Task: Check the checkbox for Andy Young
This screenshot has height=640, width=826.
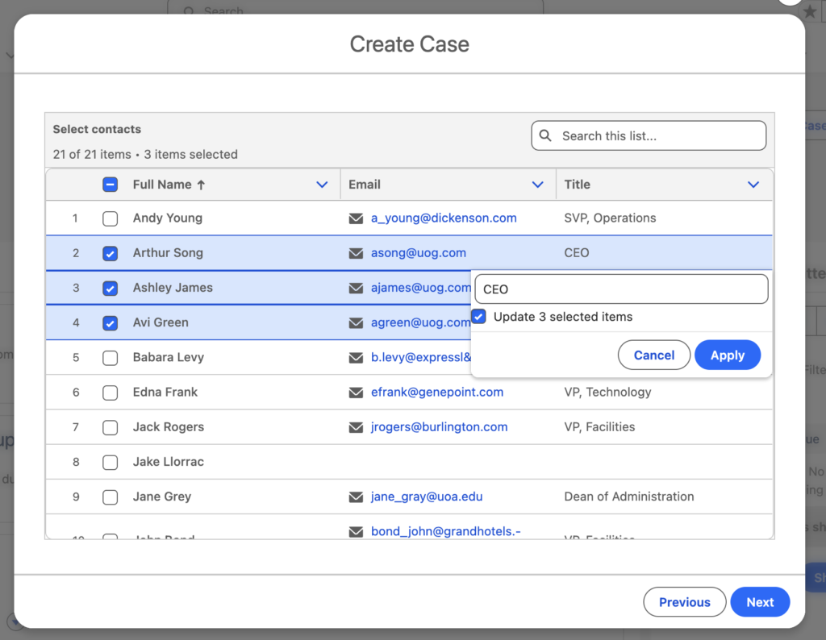Action: (x=110, y=218)
